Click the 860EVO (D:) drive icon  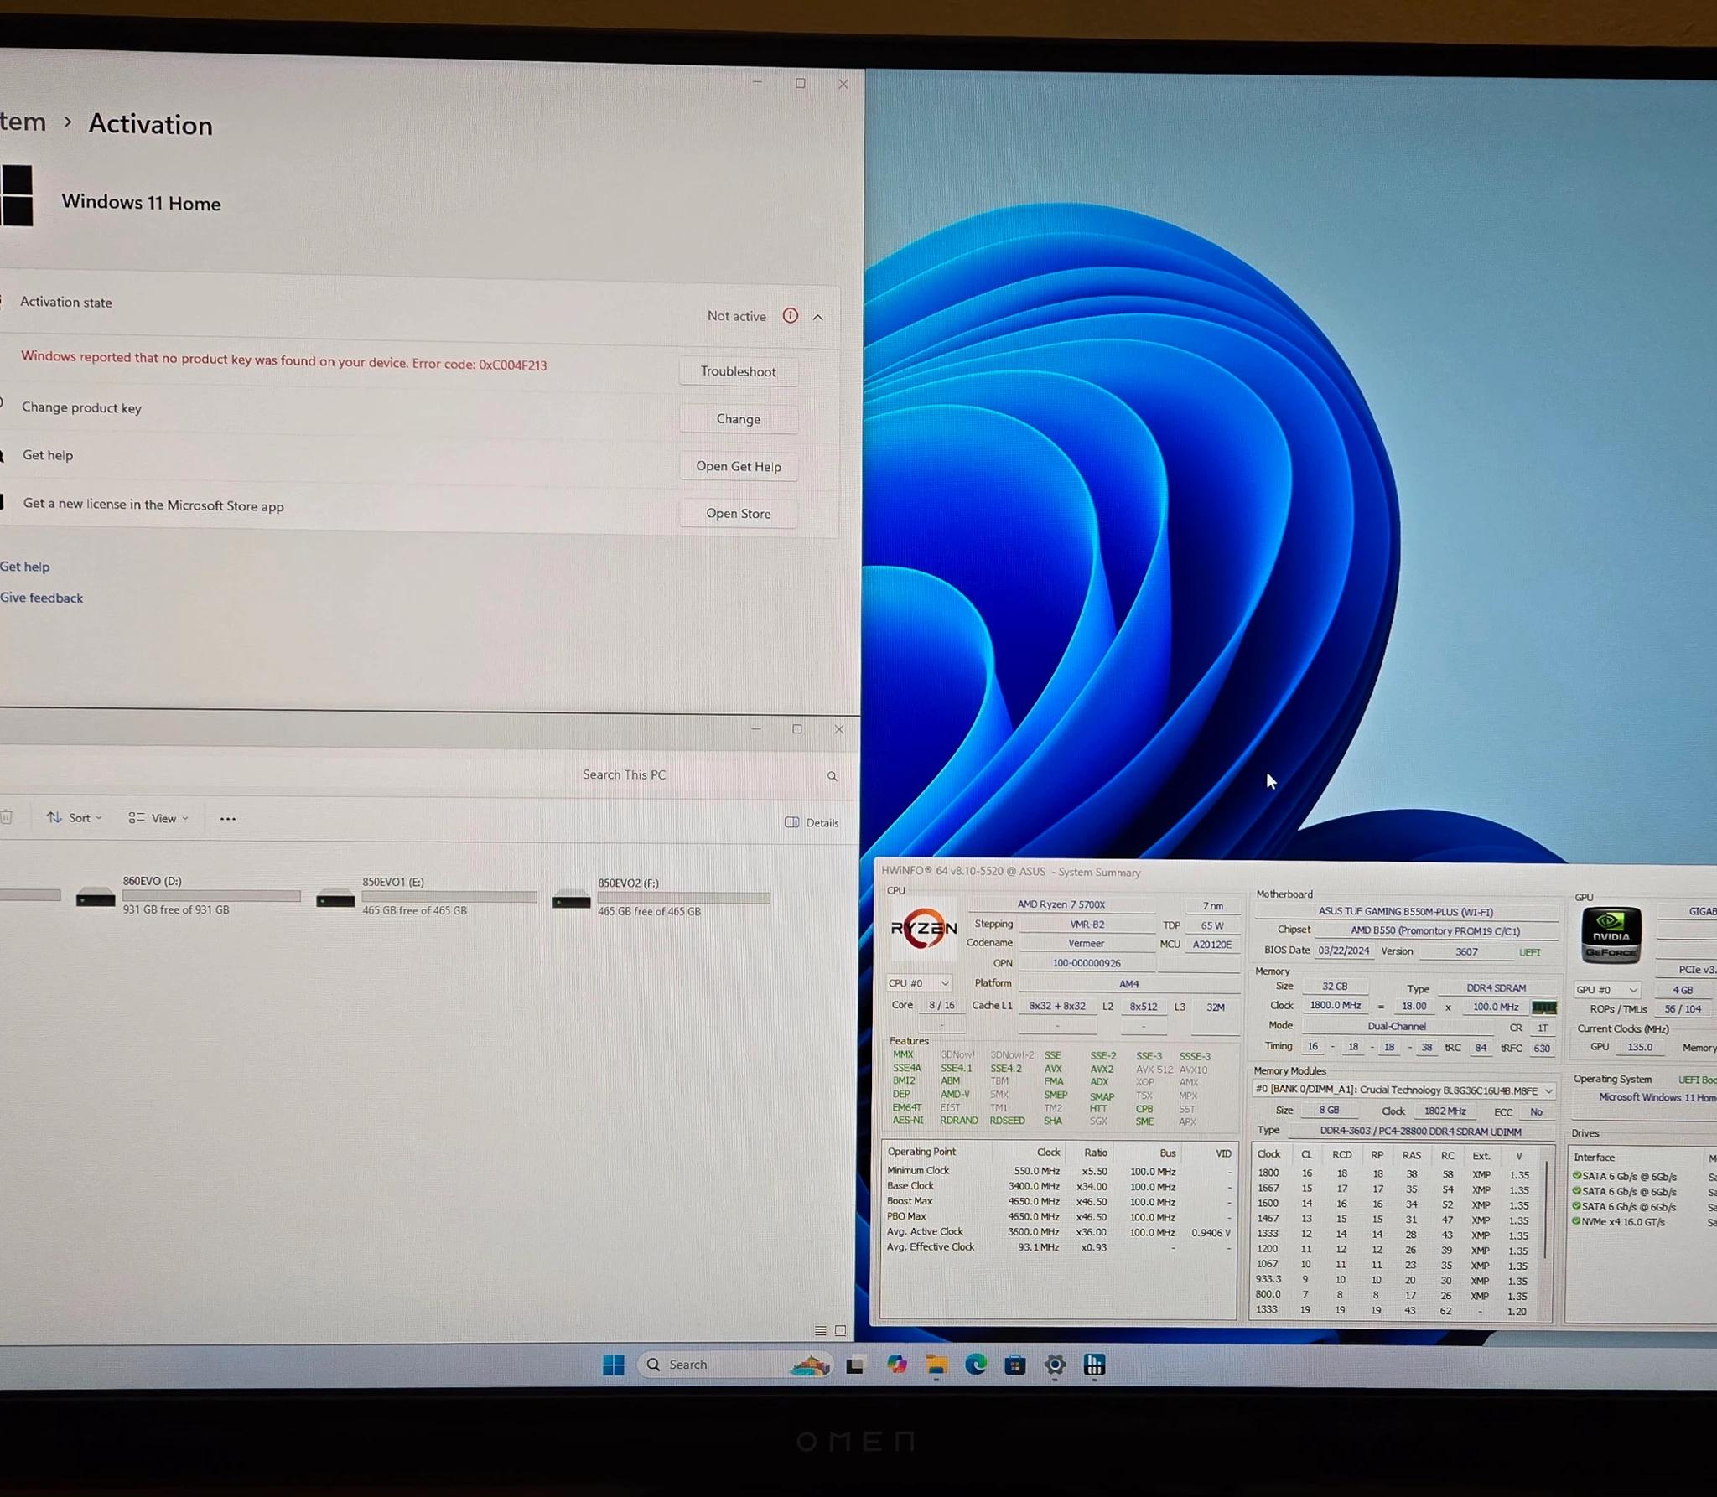pos(96,898)
